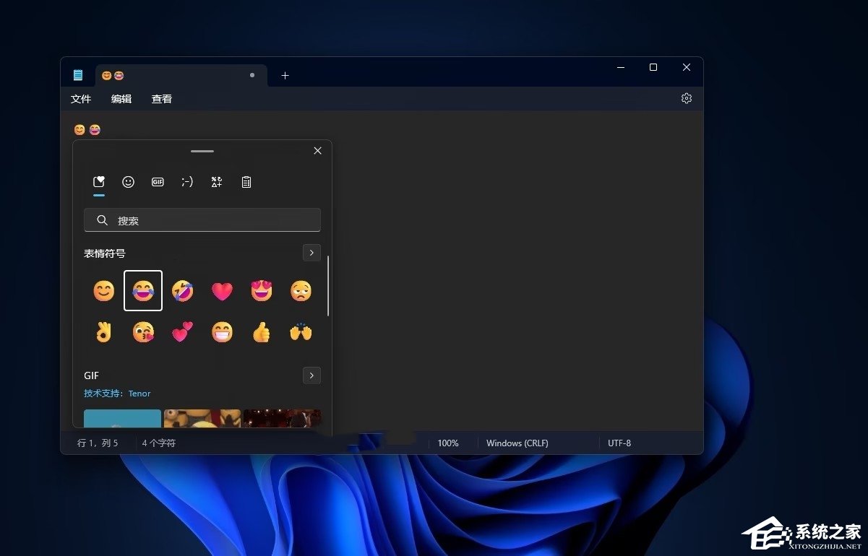The height and width of the screenshot is (556, 868).
Task: Add a new Notepad tab
Action: pyautogui.click(x=285, y=75)
